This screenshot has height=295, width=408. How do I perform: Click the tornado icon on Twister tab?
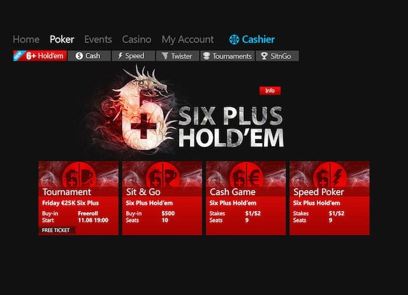coord(164,56)
